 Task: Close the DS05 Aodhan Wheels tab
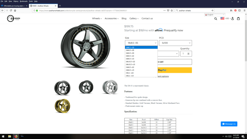(x=56, y=6)
